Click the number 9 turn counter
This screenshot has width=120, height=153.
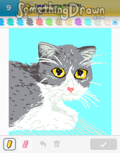(9, 8)
